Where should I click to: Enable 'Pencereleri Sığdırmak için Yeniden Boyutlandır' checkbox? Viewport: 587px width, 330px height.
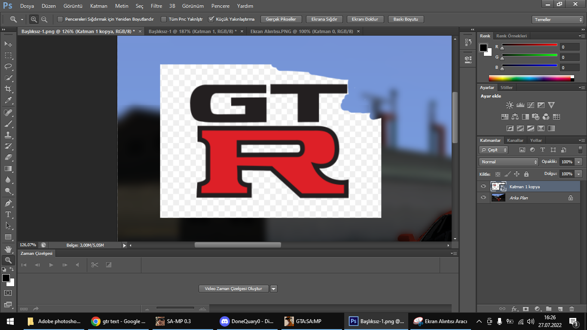[60, 19]
